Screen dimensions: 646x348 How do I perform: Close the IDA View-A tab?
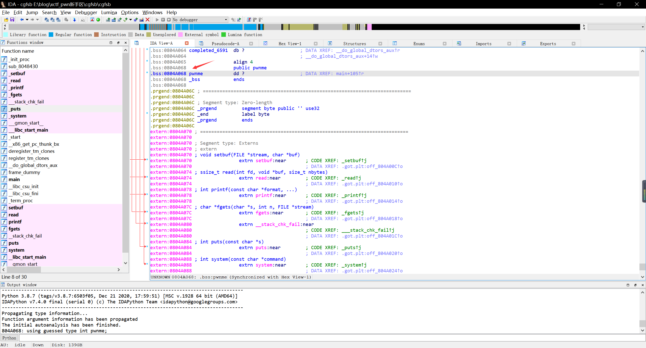point(187,43)
